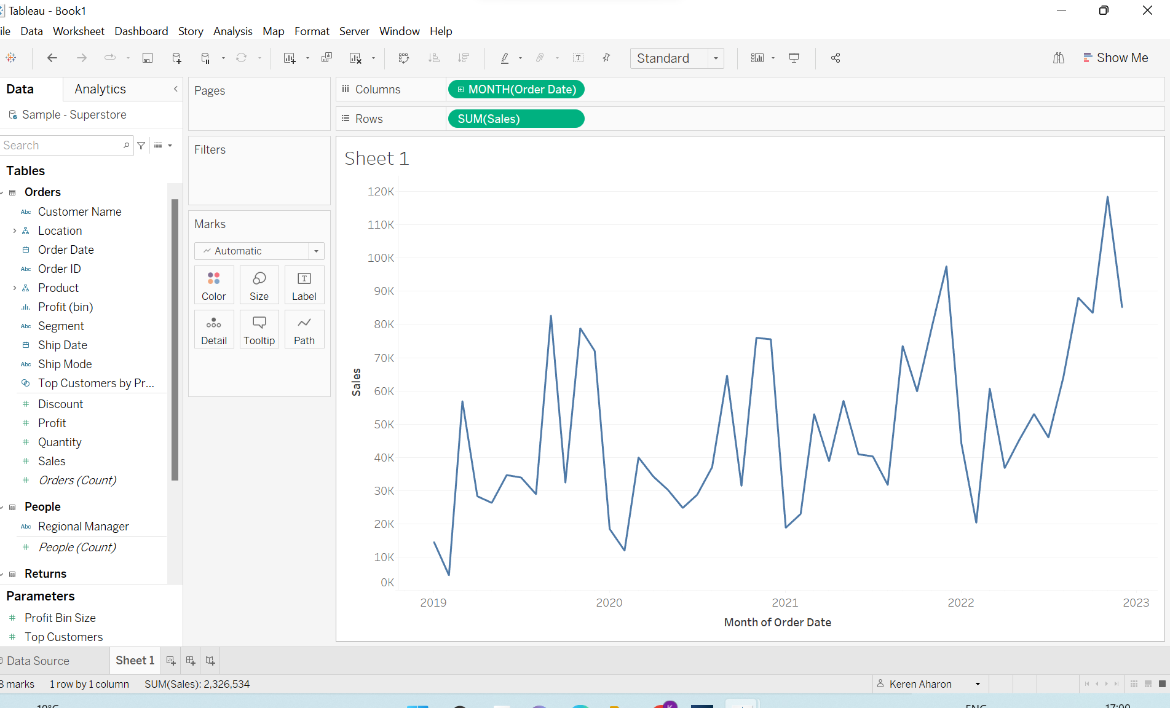This screenshot has width=1170, height=708.
Task: Click the Save workbook icon
Action: point(148,58)
